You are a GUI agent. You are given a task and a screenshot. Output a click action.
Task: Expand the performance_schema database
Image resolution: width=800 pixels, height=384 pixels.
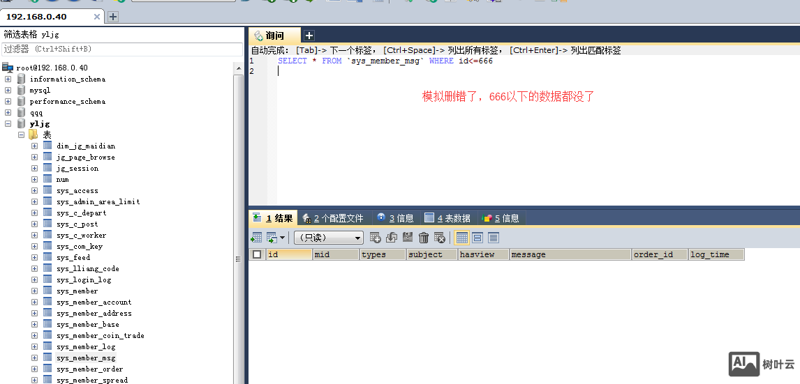pos(8,101)
